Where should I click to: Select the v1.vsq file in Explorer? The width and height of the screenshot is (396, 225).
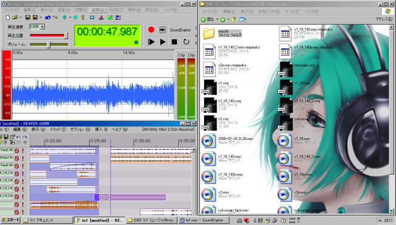tap(220, 87)
